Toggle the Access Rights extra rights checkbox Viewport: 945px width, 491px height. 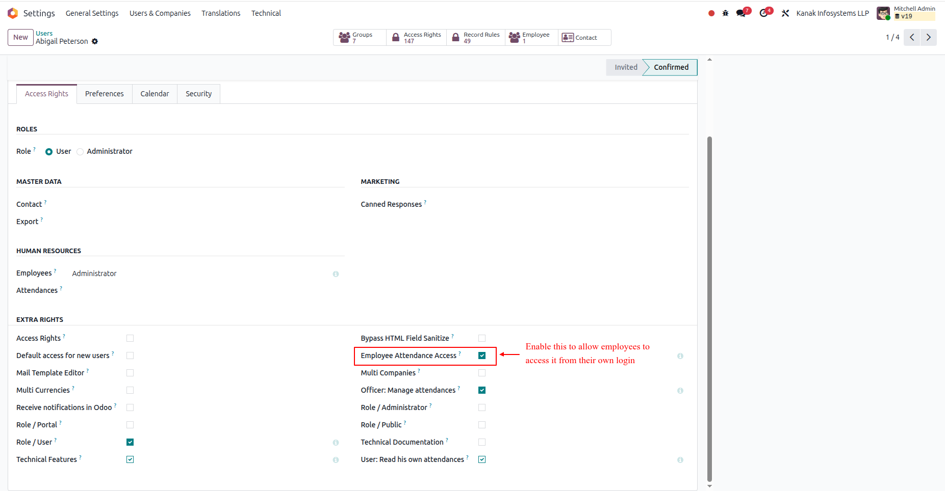pyautogui.click(x=130, y=338)
